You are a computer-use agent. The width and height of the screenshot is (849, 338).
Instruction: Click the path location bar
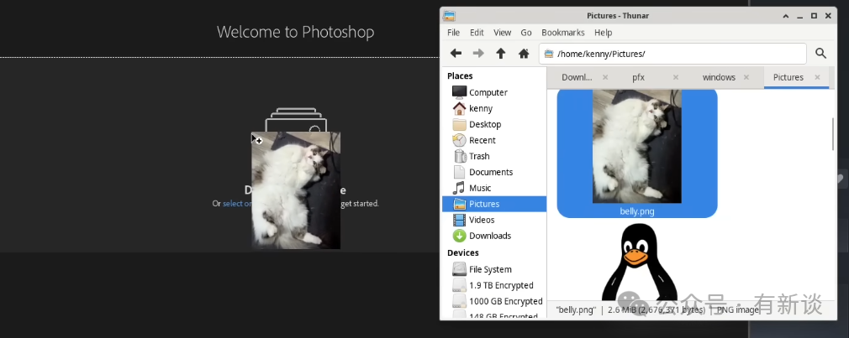click(x=672, y=54)
